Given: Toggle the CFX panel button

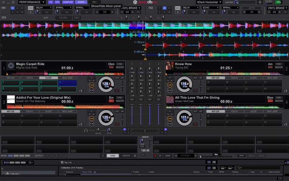Looking at the screenshot, I should 57,2.
